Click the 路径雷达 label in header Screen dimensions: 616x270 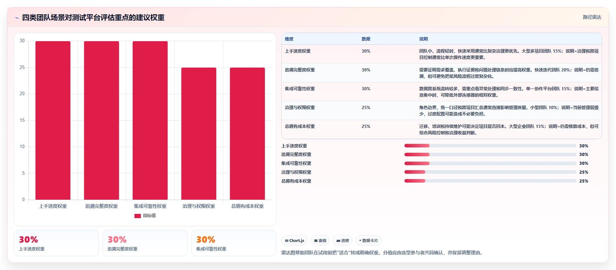[x=592, y=17]
